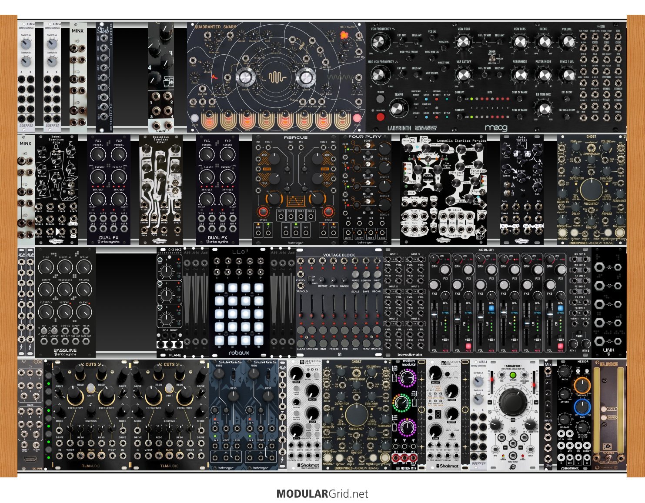This screenshot has width=645, height=503.
Task: Click the grey TRIGGER button on Labyrinth
Action: point(381,100)
